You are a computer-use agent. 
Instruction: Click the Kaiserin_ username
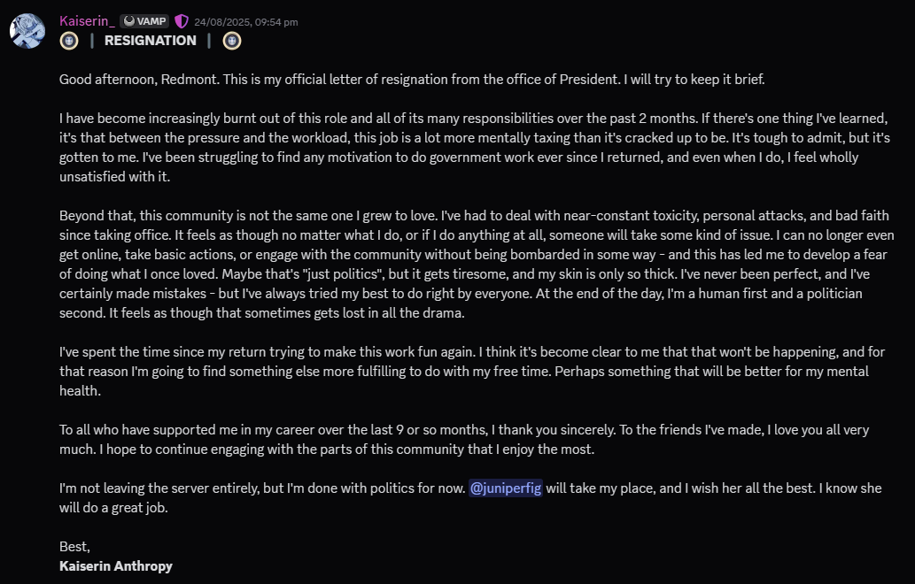(x=87, y=21)
